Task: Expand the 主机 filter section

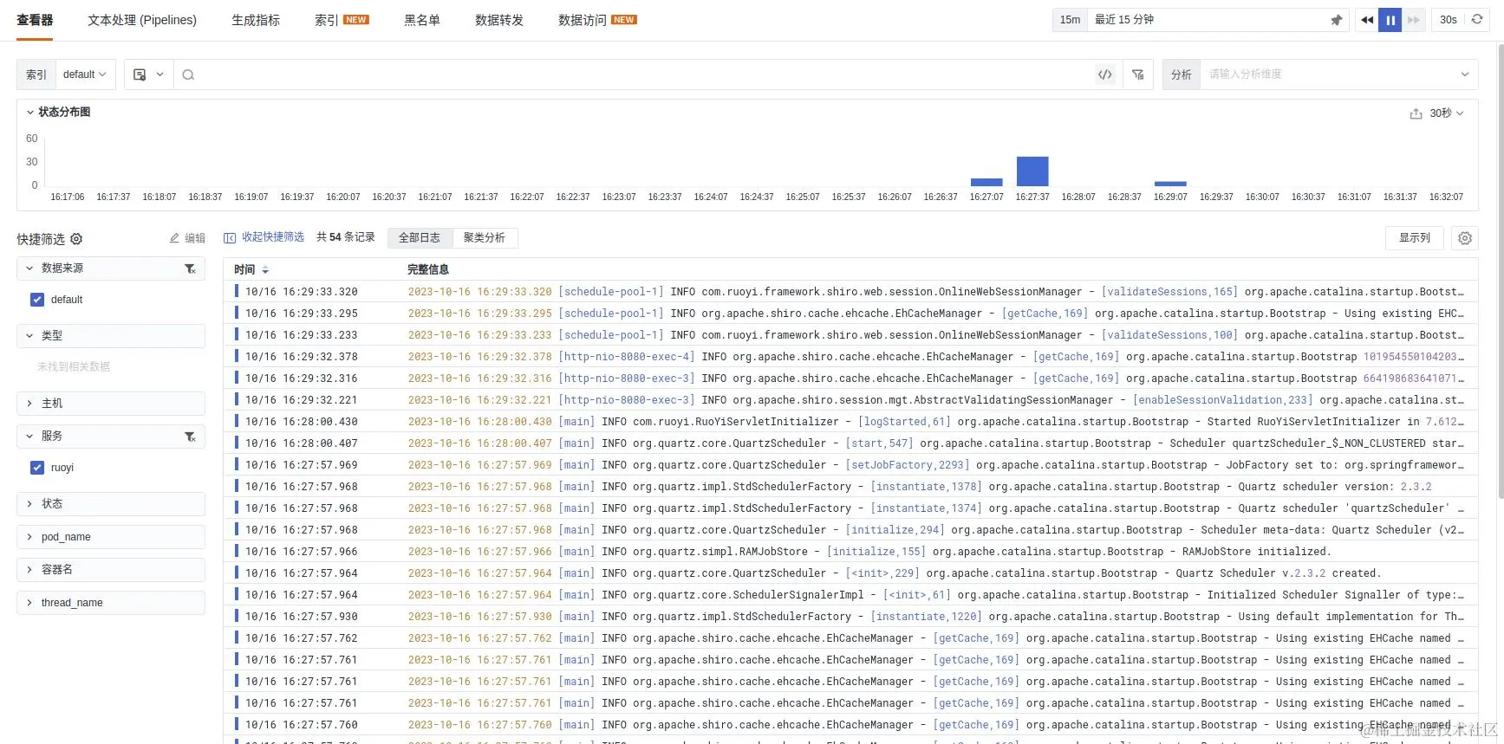Action: 111,404
